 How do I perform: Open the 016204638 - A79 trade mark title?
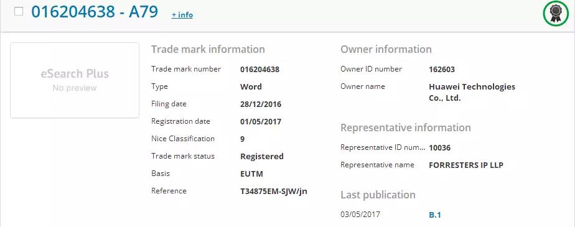95,12
